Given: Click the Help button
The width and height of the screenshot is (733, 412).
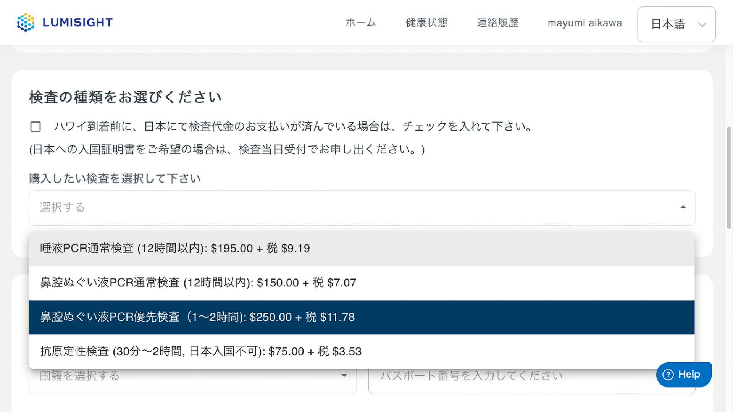Looking at the screenshot, I should 684,375.
